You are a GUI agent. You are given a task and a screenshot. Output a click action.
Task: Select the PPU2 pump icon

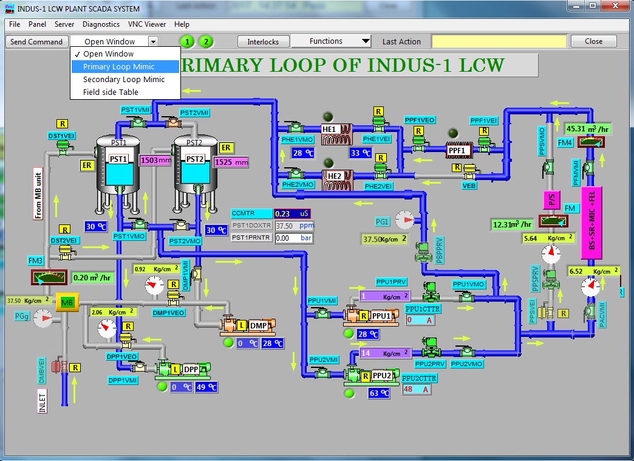(x=371, y=376)
